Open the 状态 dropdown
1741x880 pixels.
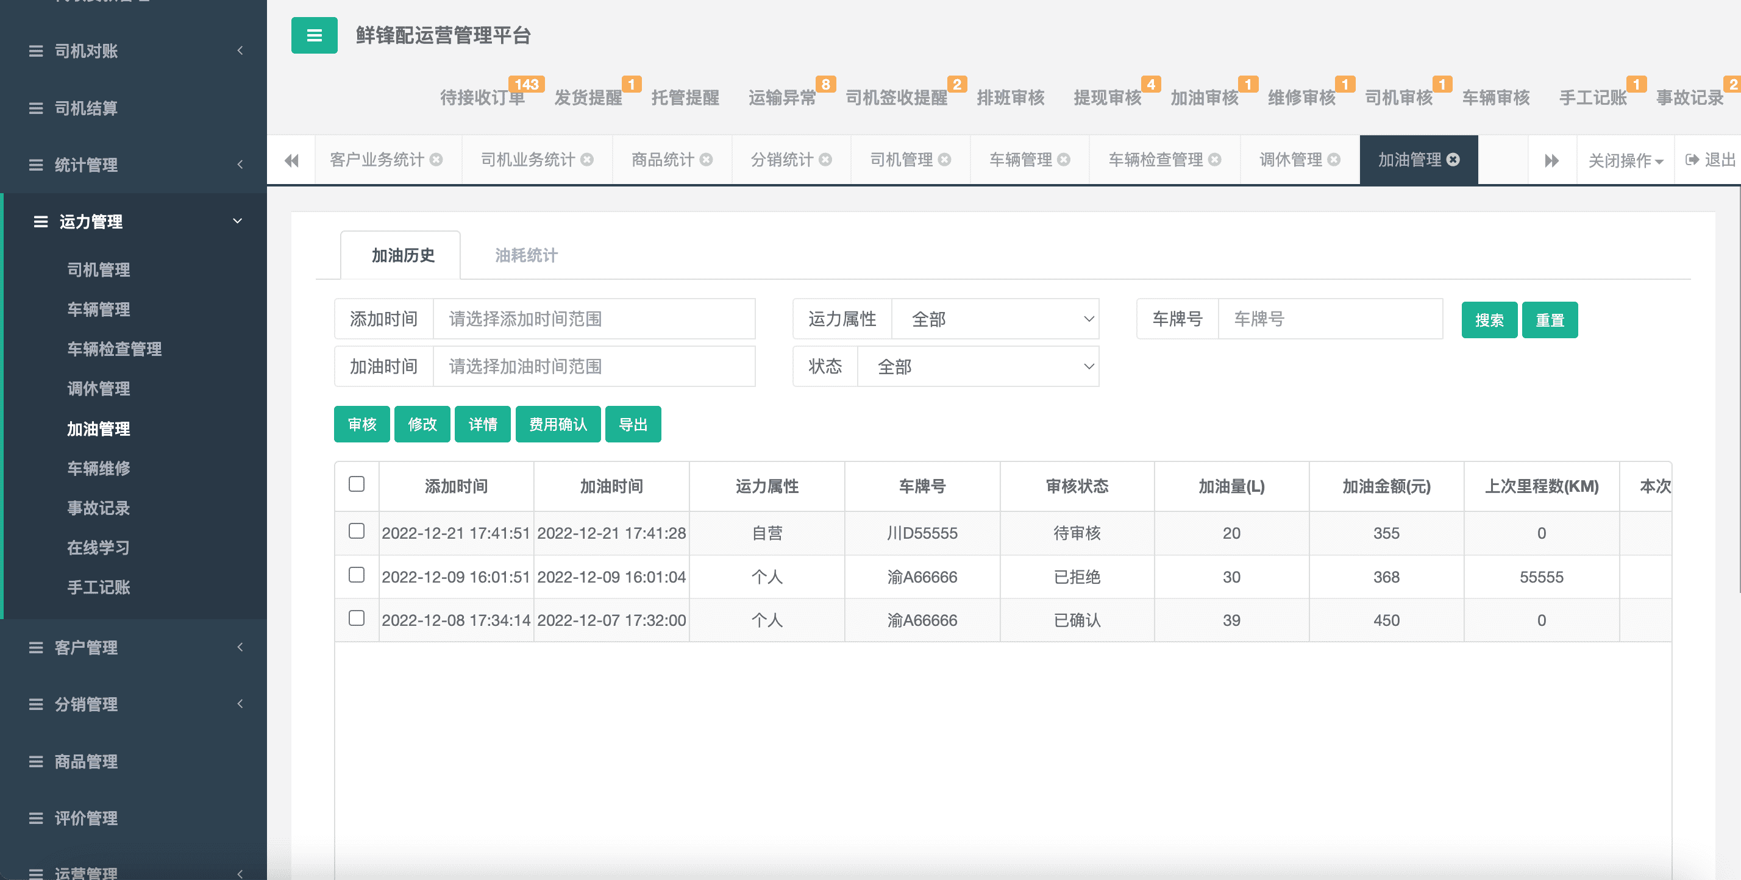click(978, 366)
